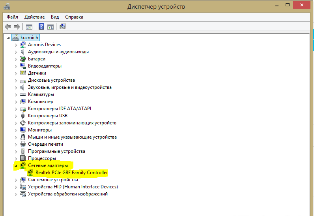The height and width of the screenshot is (216, 314).
Task: Click the Мыши и иные указывающие устройства mouse icon
Action: [x=23, y=137]
